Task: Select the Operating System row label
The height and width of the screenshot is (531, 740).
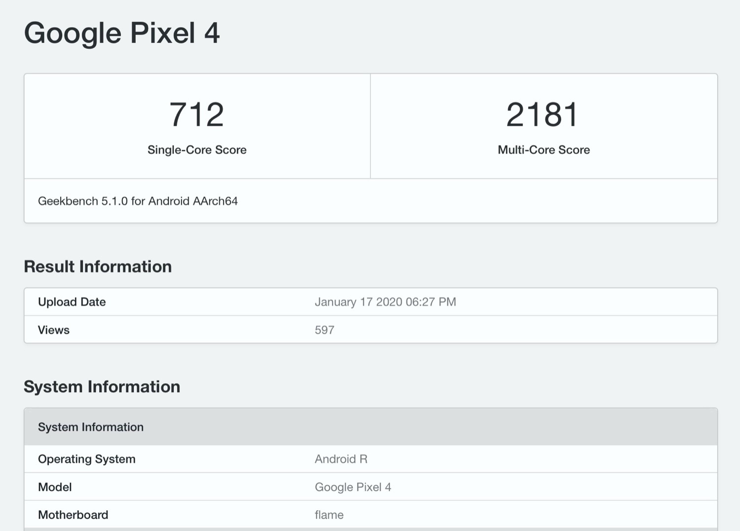Action: pyautogui.click(x=87, y=459)
